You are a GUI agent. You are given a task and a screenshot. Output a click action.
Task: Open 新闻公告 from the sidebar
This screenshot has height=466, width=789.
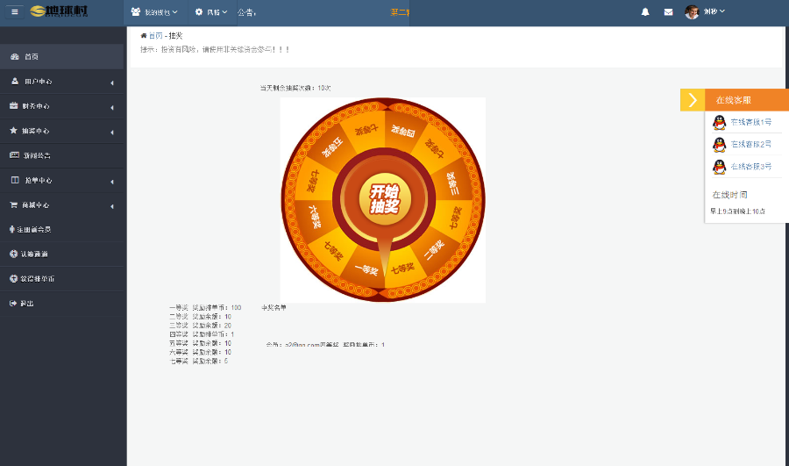point(61,155)
